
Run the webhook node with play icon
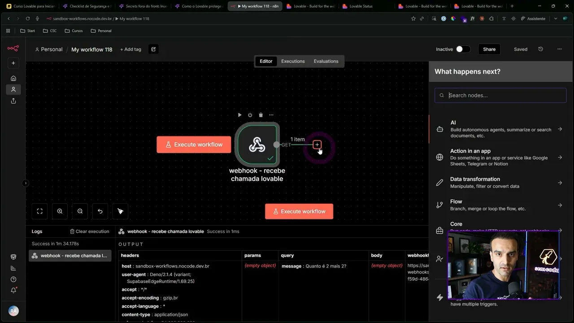pos(239,115)
